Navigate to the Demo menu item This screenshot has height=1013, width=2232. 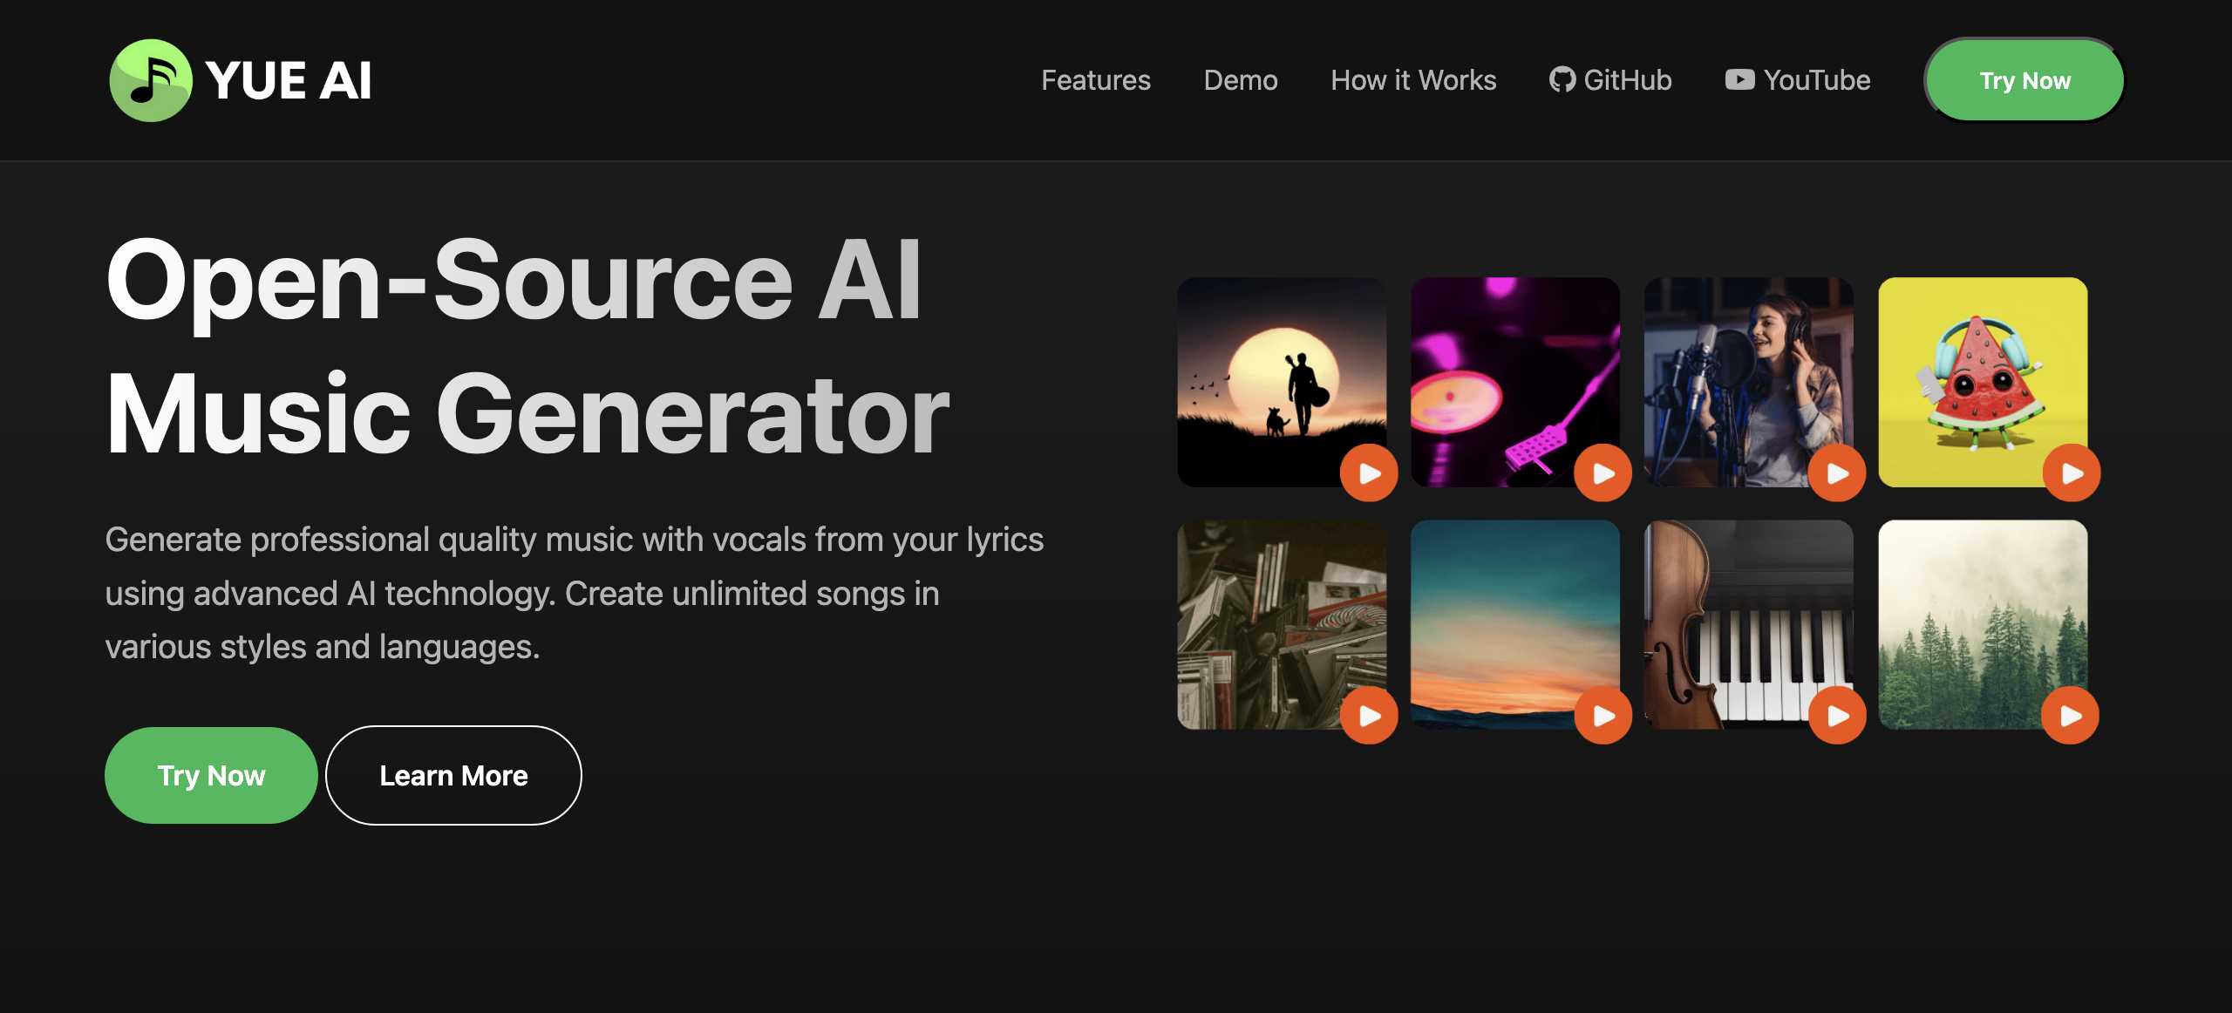1240,80
